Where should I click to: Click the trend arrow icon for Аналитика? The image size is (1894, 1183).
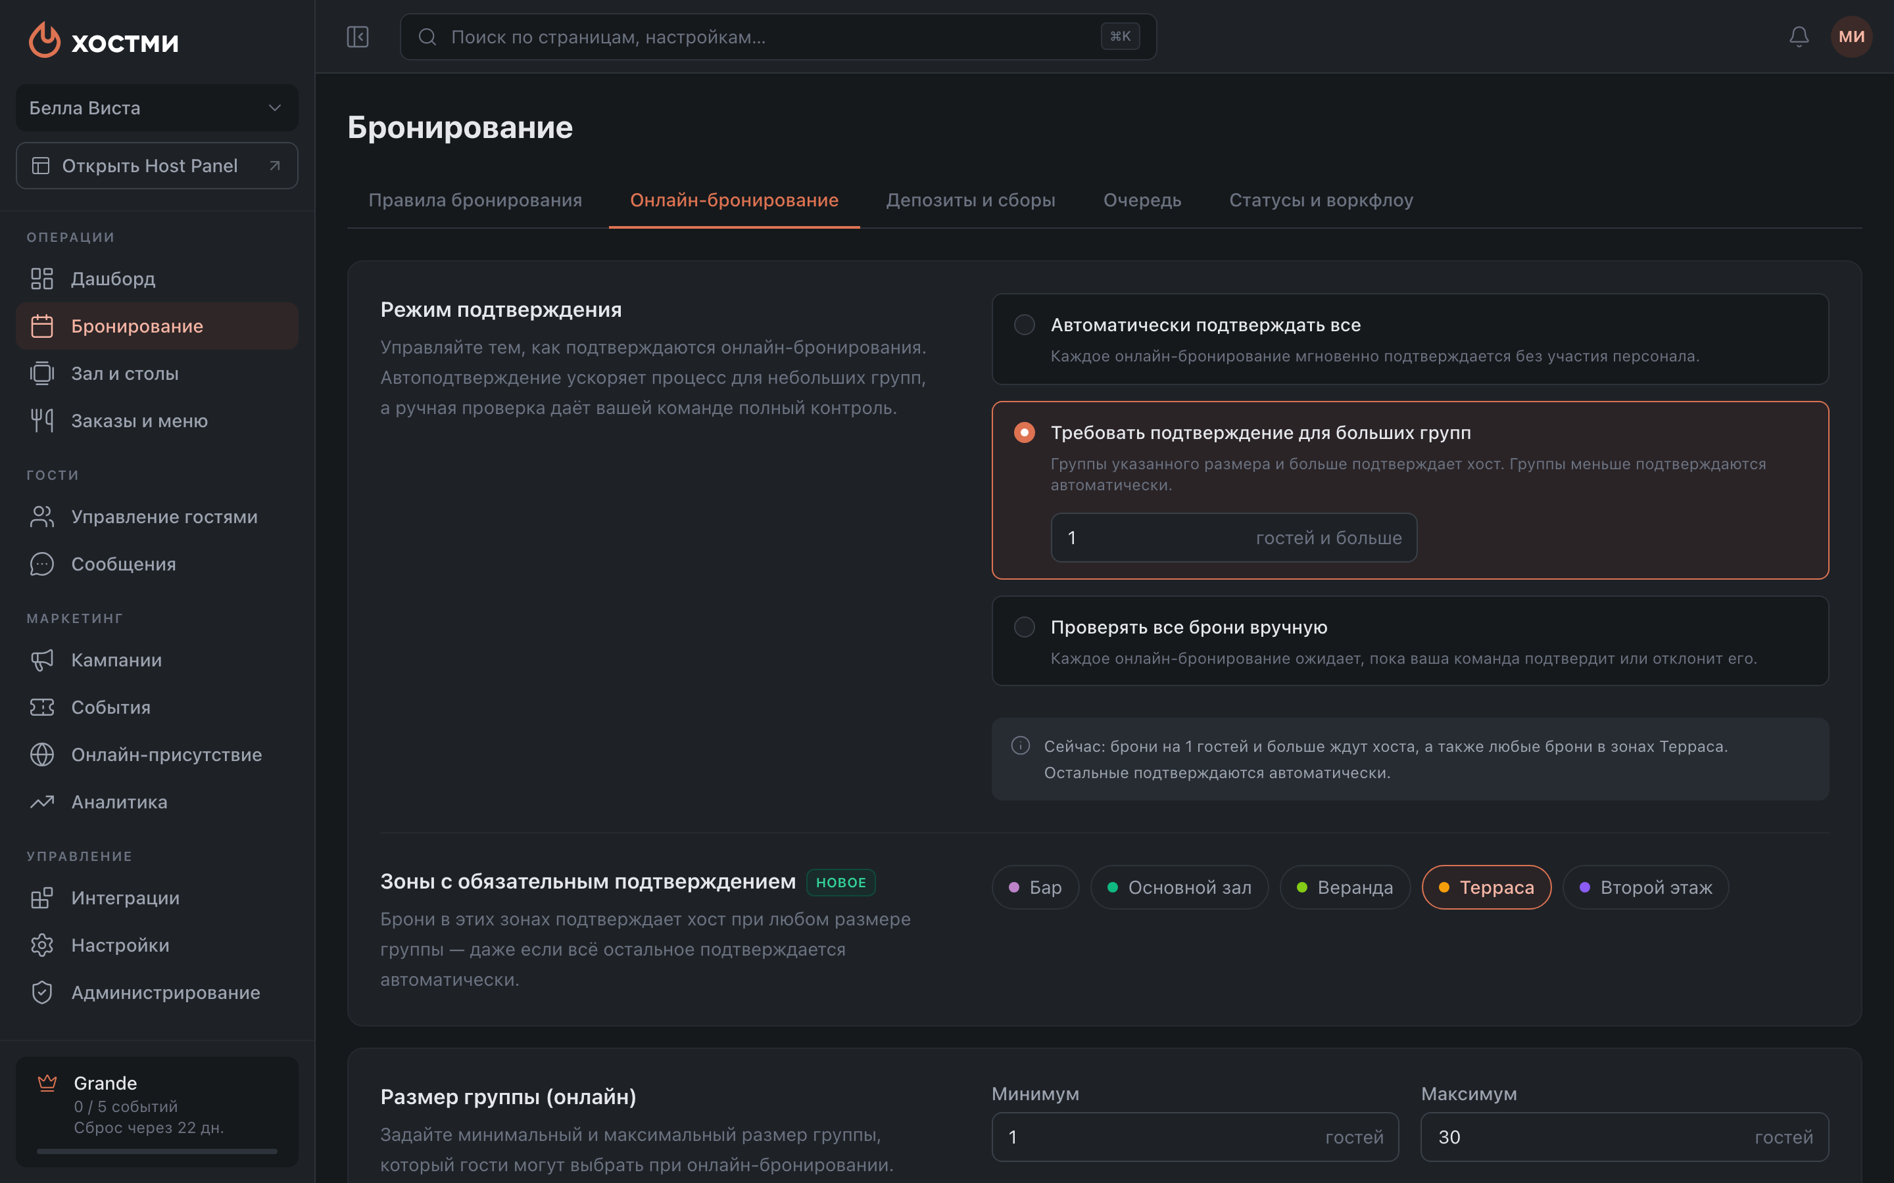point(42,802)
